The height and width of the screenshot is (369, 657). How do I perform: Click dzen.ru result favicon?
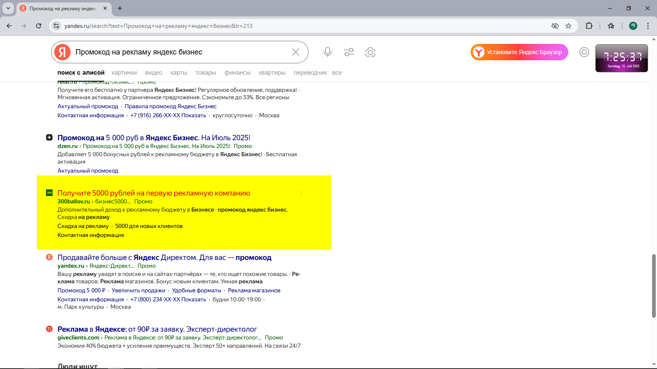(x=49, y=137)
